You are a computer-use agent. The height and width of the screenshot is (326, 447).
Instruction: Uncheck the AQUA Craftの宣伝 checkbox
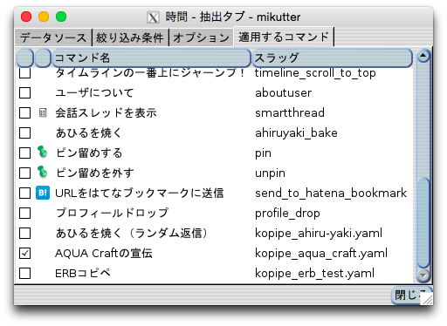(x=24, y=254)
